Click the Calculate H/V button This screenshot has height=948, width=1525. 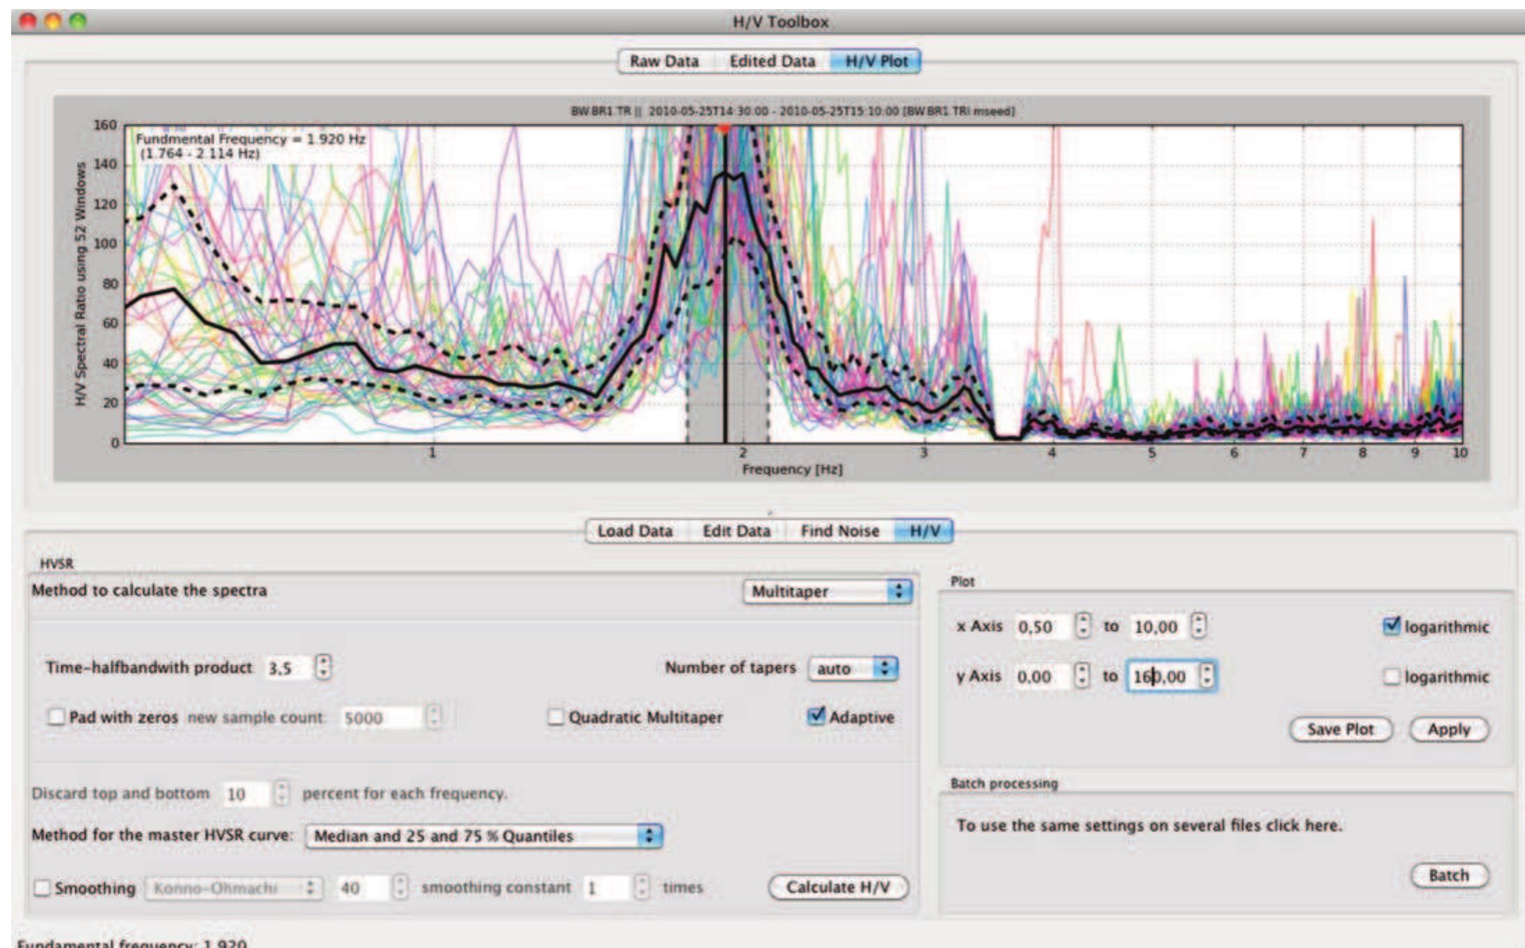tap(838, 887)
